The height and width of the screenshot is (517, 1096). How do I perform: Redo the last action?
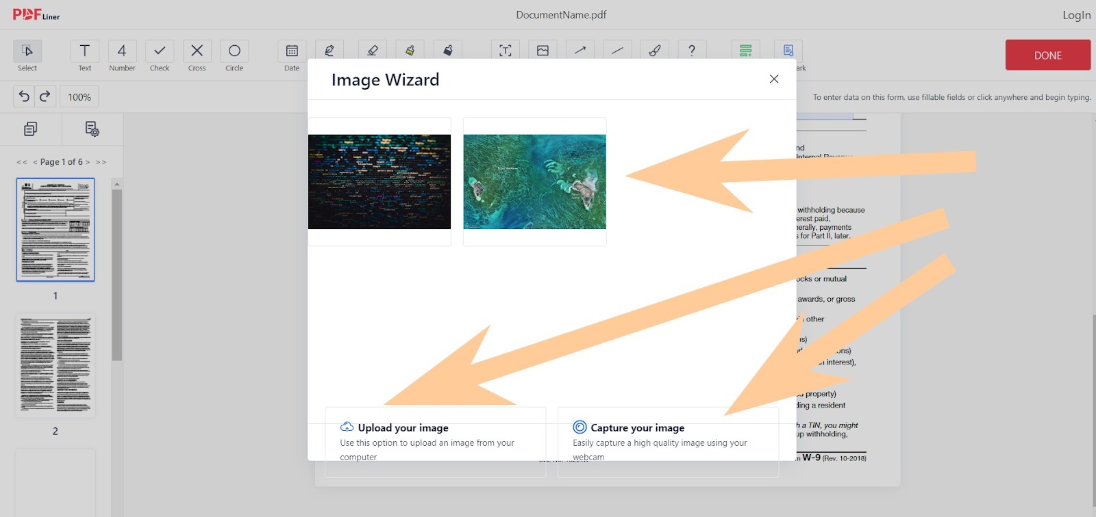45,96
